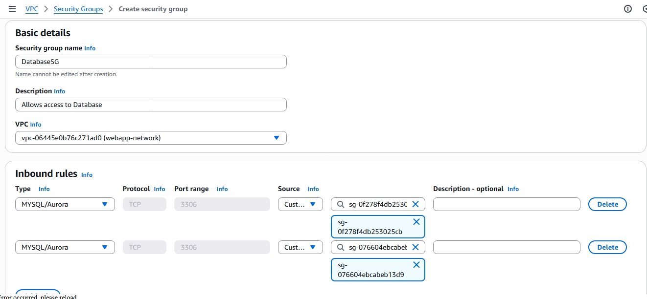Open the first rule Type dropdown
This screenshot has width=647, height=299.
[x=65, y=204]
